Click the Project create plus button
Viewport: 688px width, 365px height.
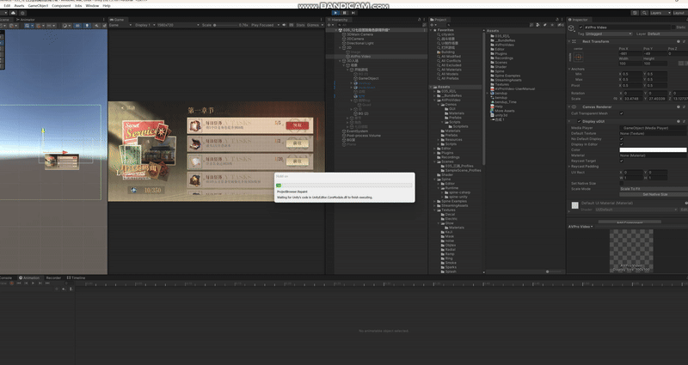(433, 25)
